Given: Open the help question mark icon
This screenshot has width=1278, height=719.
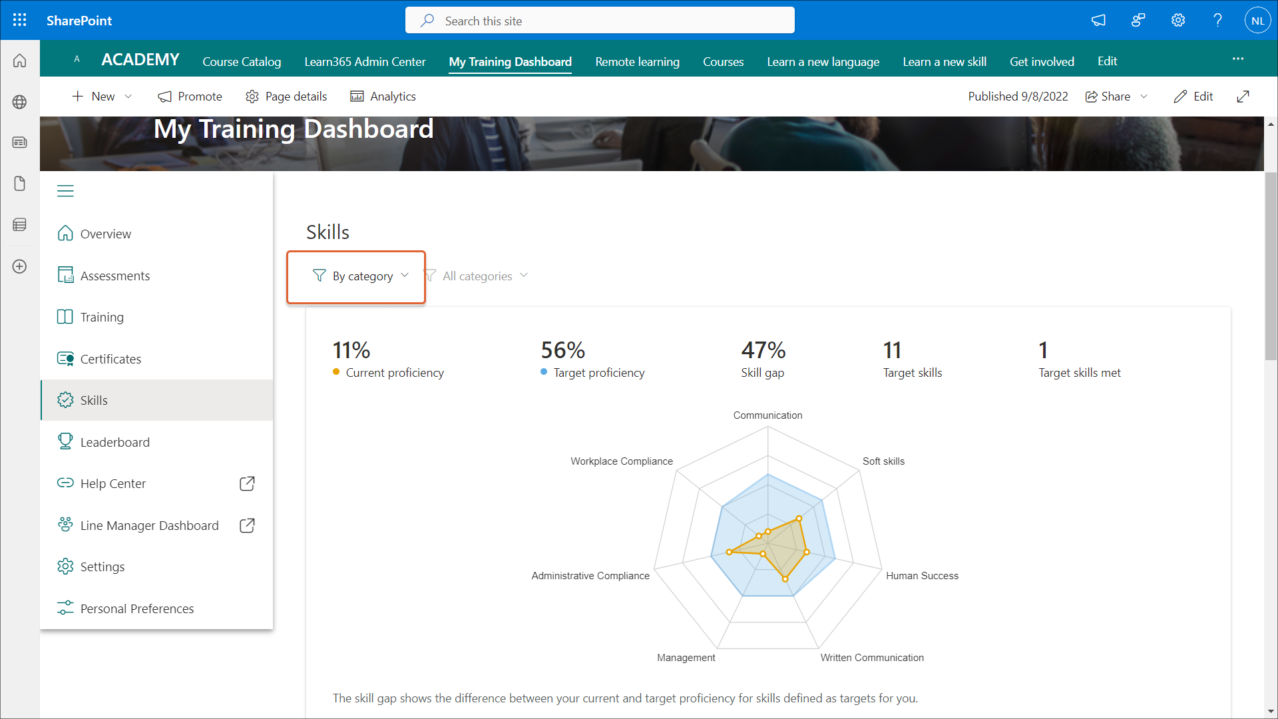Looking at the screenshot, I should click(x=1217, y=20).
